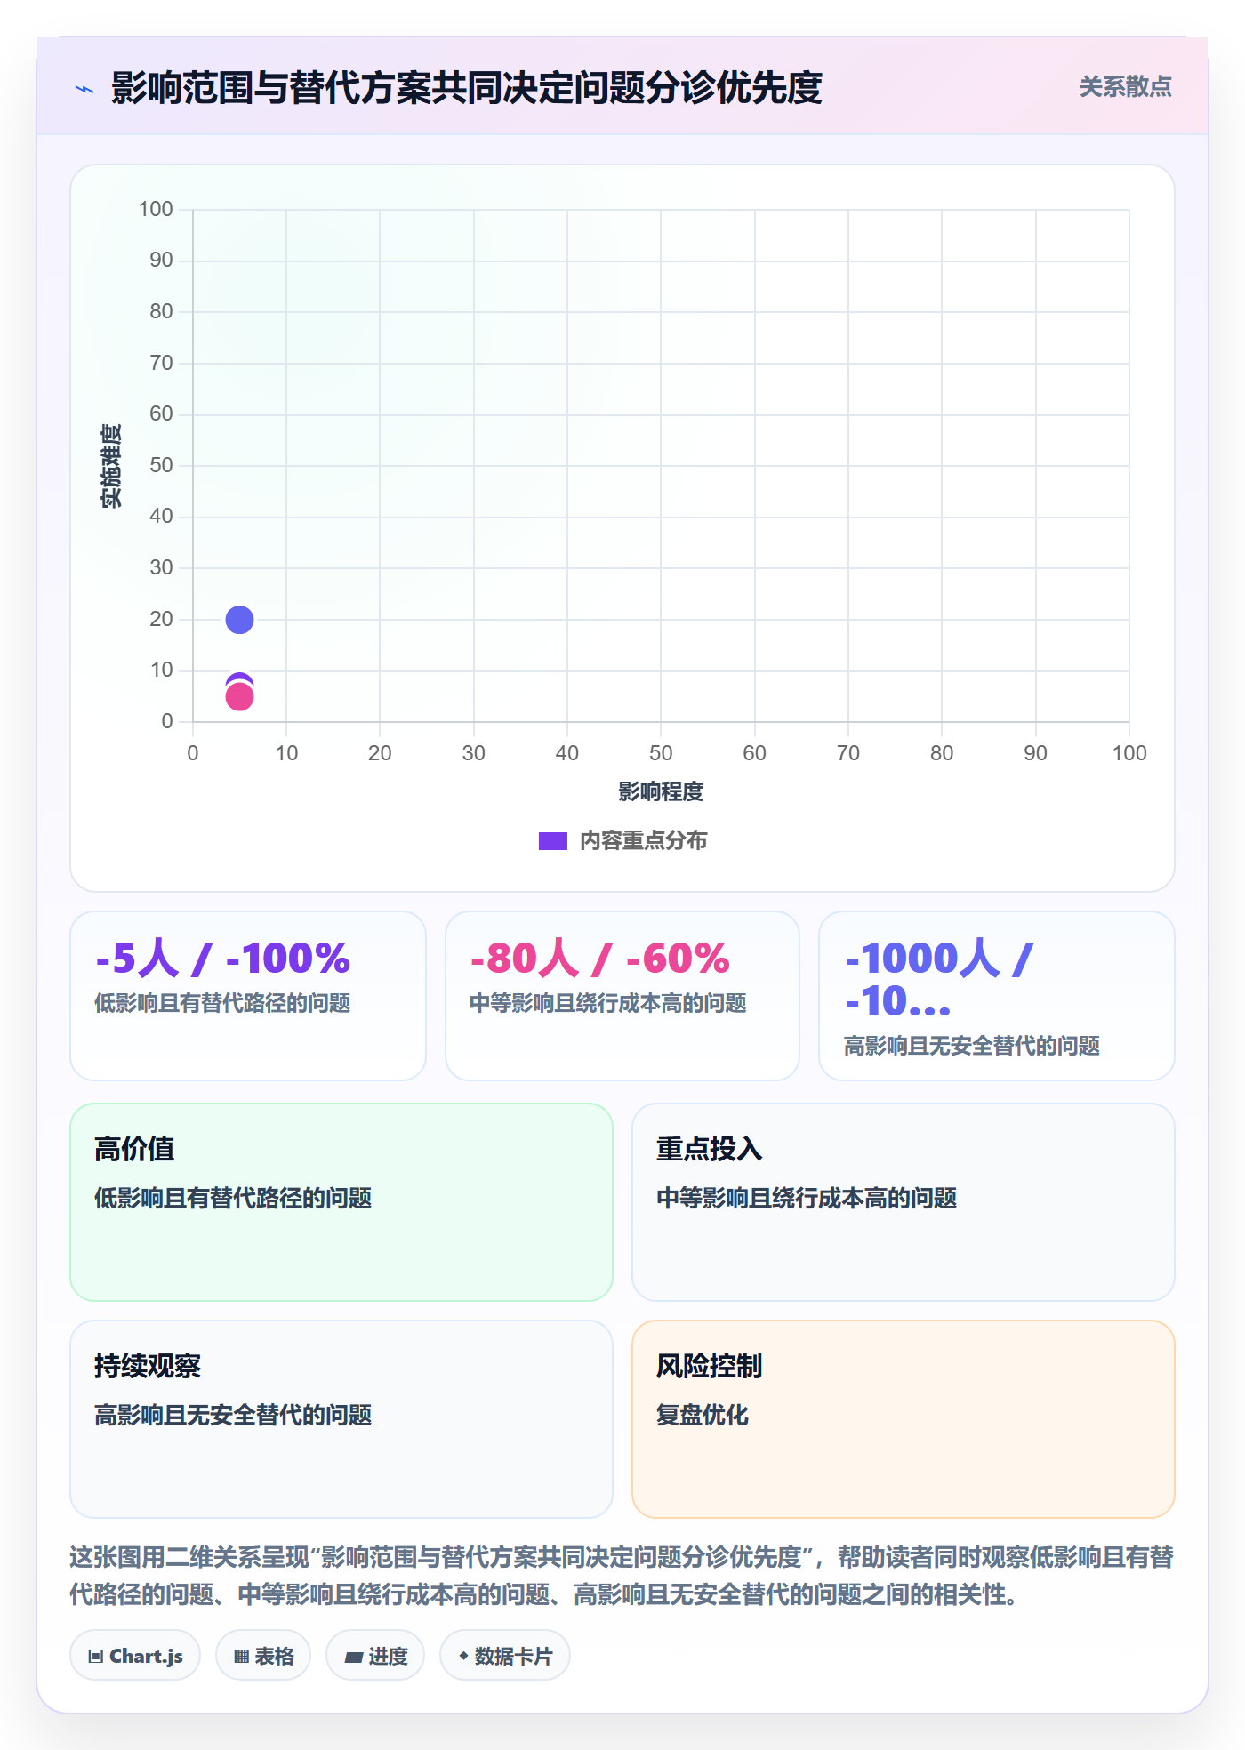
Task: Select the blue scatter point at 实施难度 20
Action: 239,620
